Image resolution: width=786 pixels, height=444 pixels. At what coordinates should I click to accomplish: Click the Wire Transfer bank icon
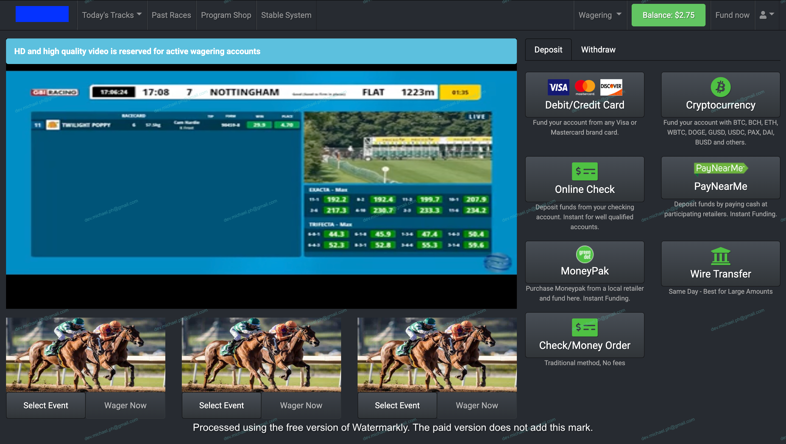click(x=720, y=256)
